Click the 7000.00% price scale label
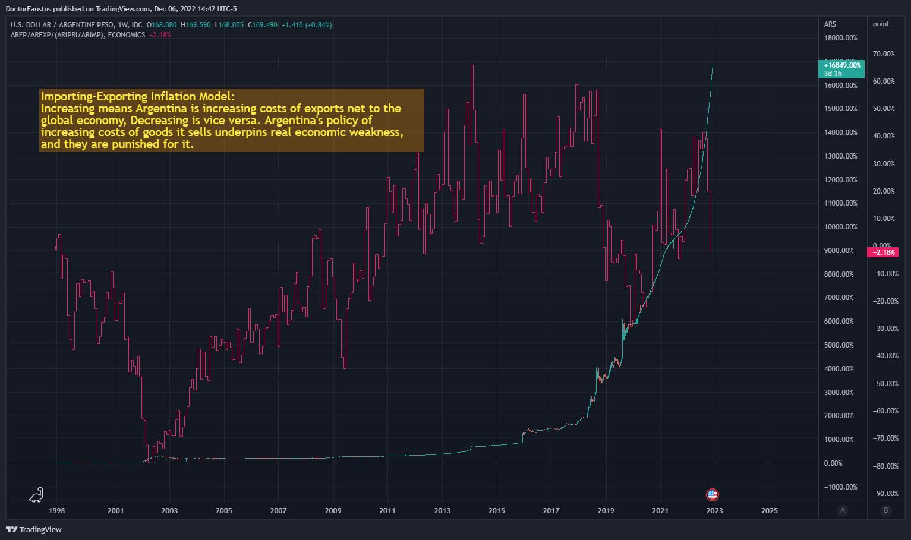The height and width of the screenshot is (540, 911). point(839,298)
